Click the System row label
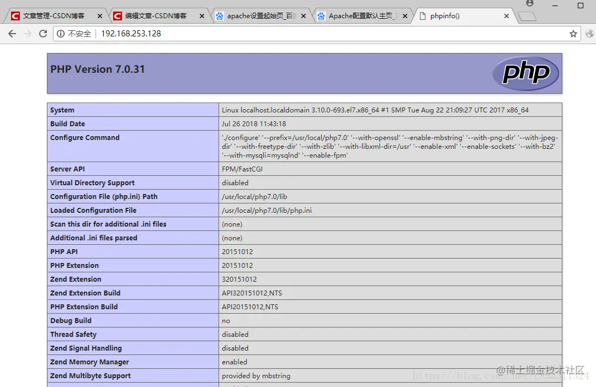This screenshot has height=387, width=596. pyautogui.click(x=62, y=110)
